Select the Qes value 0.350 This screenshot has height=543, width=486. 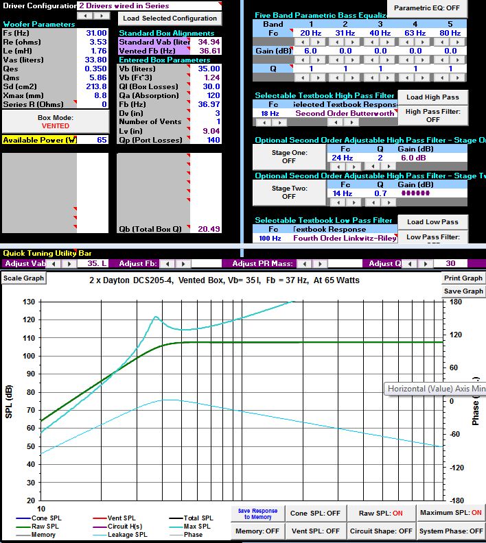93,69
